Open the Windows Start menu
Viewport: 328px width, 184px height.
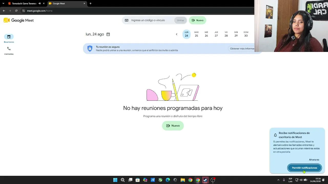tap(115, 180)
